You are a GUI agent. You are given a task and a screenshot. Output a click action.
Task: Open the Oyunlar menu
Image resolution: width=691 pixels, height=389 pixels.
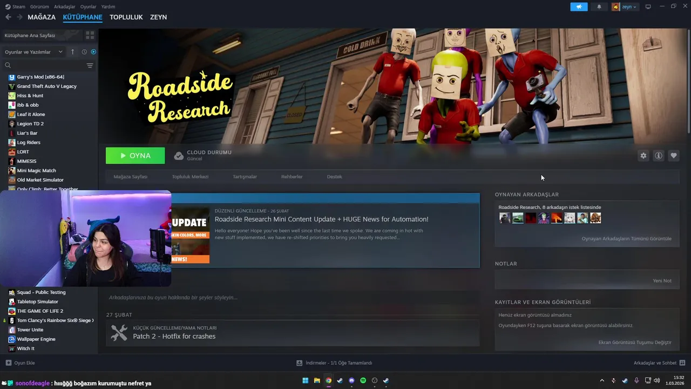click(x=88, y=6)
